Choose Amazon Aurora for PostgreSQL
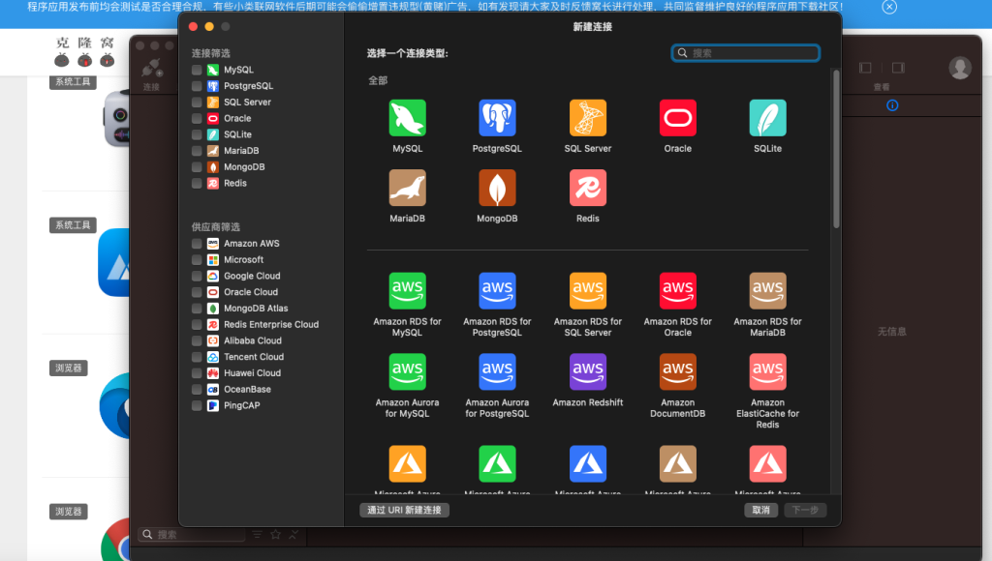This screenshot has height=561, width=992. click(x=497, y=371)
